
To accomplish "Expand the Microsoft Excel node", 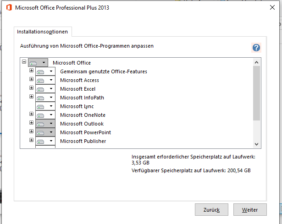I will [32, 87].
